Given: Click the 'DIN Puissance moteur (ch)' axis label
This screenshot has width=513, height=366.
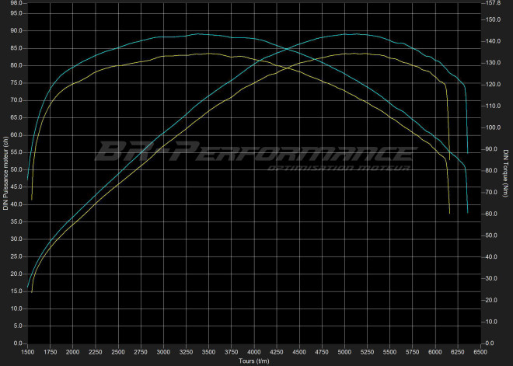Looking at the screenshot, I should 5,173.
